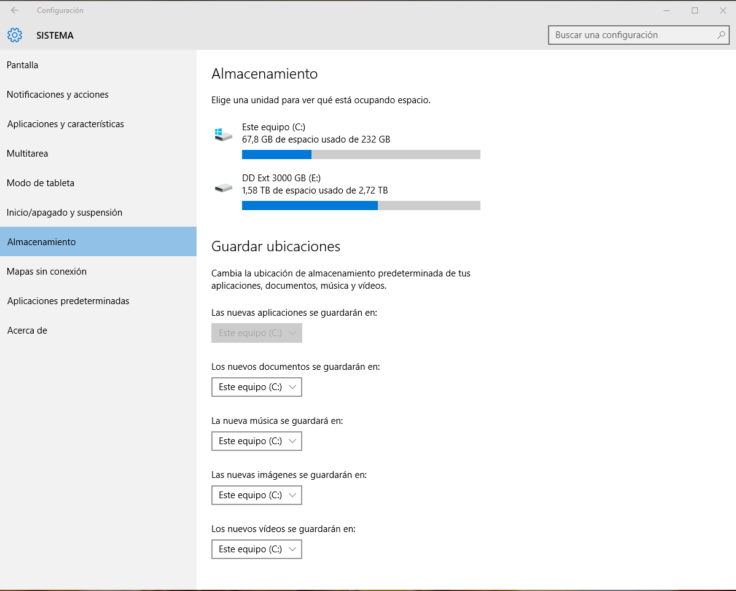The height and width of the screenshot is (591, 736).
Task: Click the drive icon beside Este equipo (C:)
Action: (224, 133)
